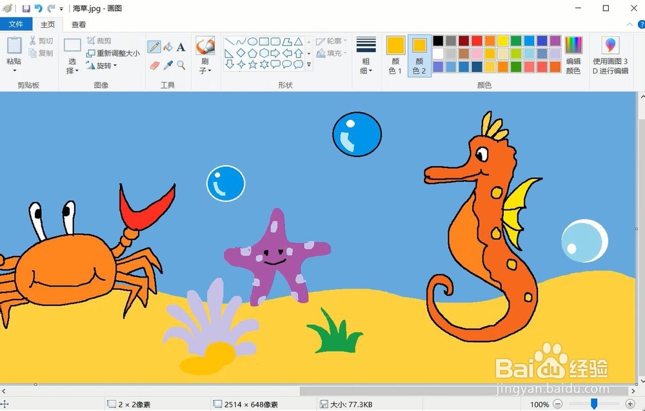
Task: Click the zoom in plus button
Action: 630,405
